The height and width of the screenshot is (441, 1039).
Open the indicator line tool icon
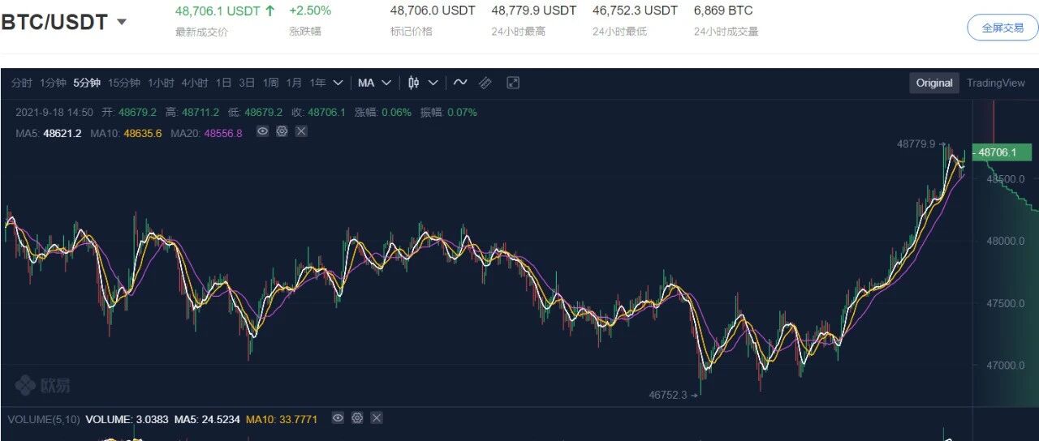click(460, 83)
